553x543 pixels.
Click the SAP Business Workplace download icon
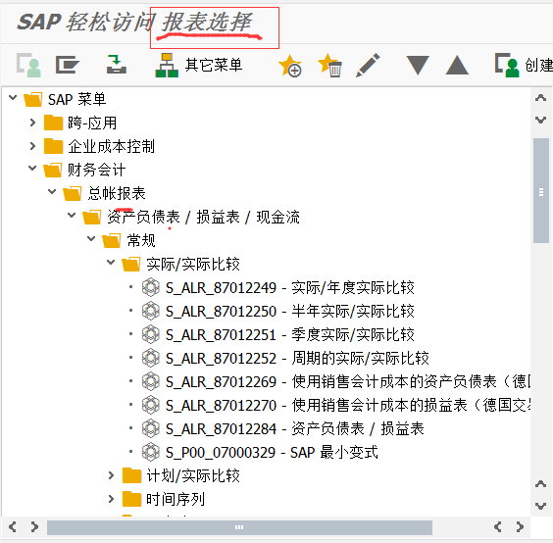117,65
